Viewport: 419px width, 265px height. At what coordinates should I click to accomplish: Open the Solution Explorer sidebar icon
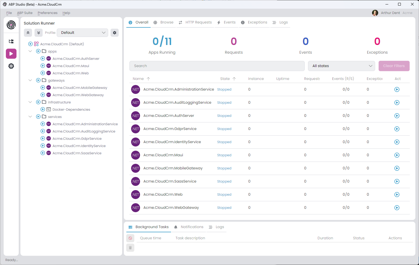[11, 41]
